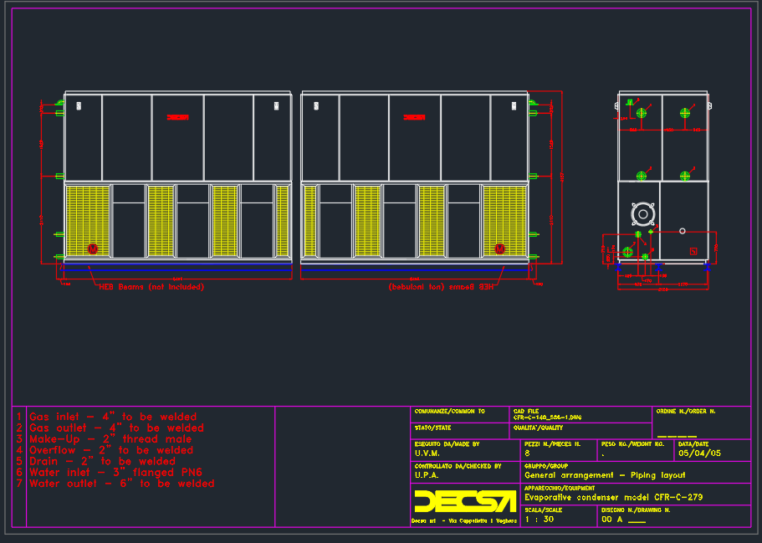Click the large yellow louver panel above right motor
Image resolution: width=762 pixels, height=543 pixels.
pos(505,221)
